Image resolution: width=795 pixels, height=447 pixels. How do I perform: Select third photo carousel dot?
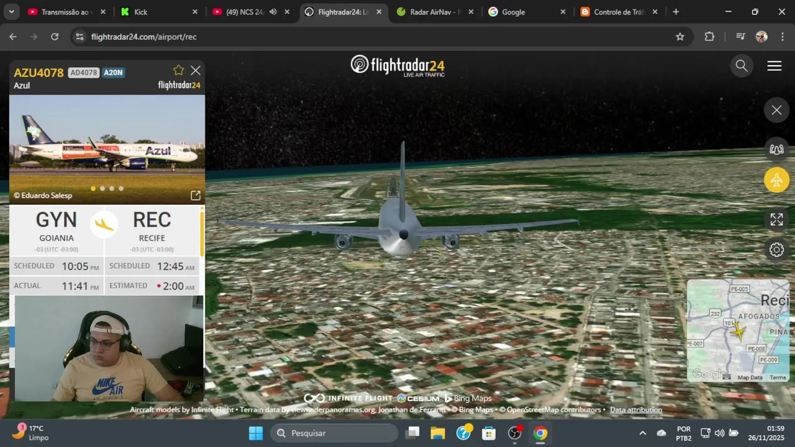[x=112, y=188]
